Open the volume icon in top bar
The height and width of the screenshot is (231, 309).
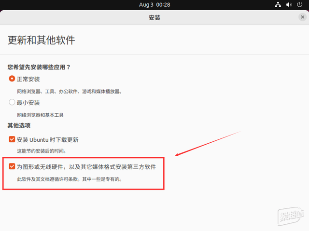click(289, 4)
